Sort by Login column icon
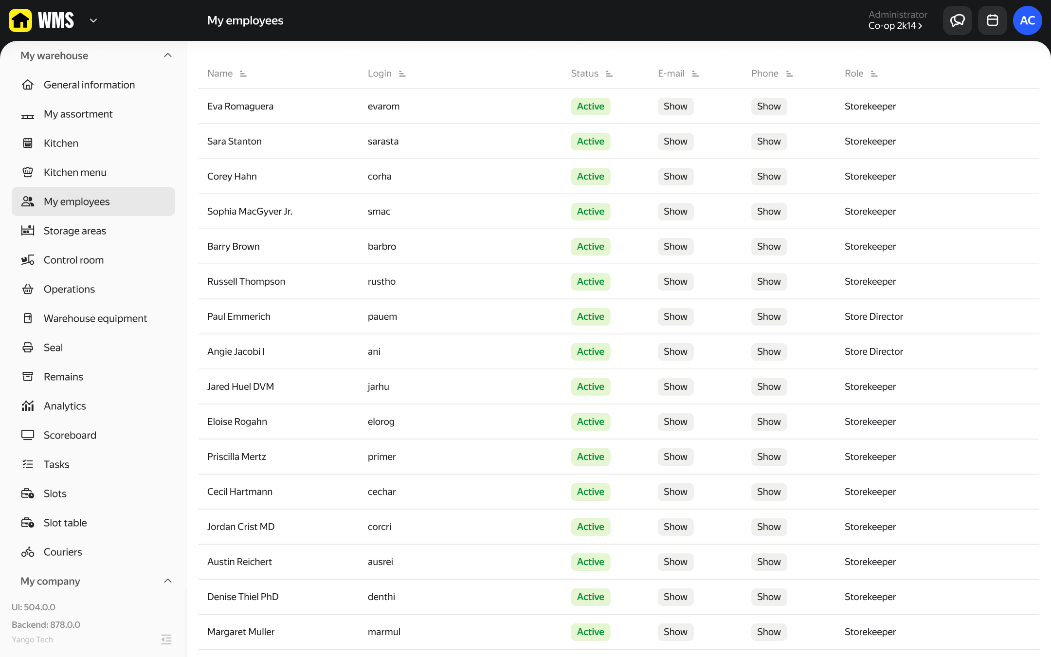The height and width of the screenshot is (657, 1051). (x=402, y=73)
